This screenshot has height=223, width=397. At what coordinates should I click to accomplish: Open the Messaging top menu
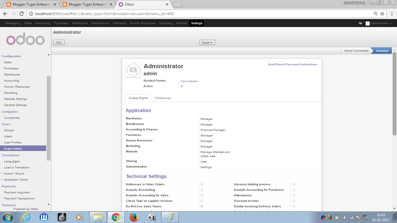pyautogui.click(x=13, y=23)
